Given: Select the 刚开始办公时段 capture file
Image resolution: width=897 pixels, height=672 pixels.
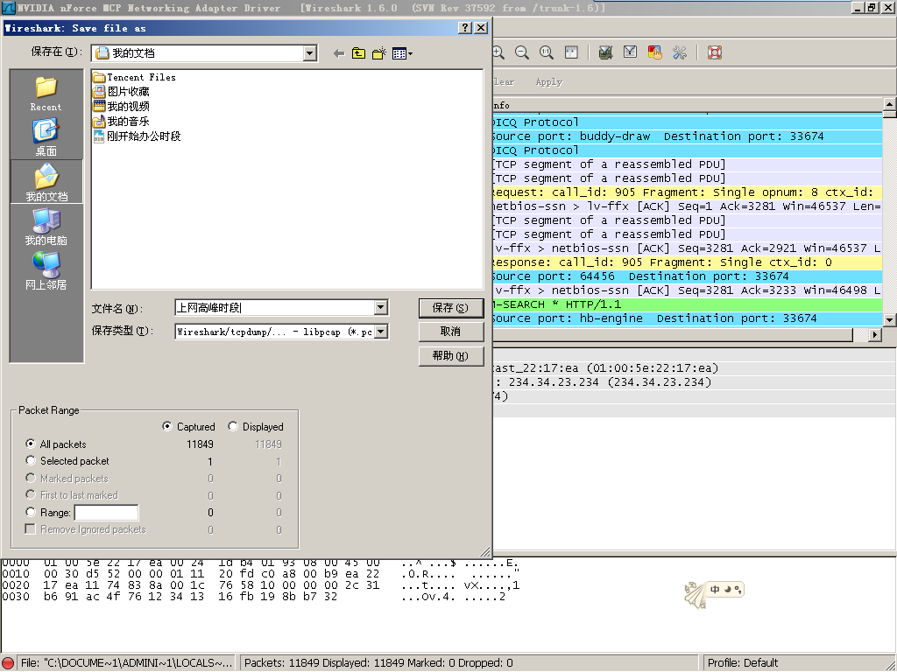Looking at the screenshot, I should 137,136.
